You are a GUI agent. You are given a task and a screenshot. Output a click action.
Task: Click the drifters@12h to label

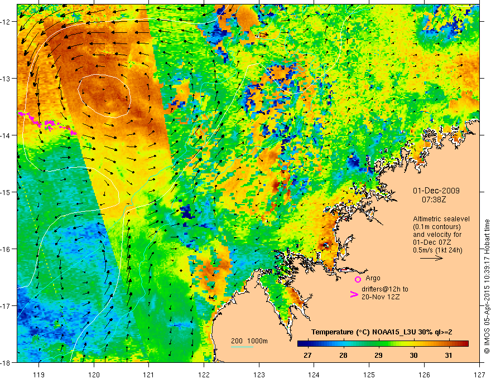coord(385,289)
